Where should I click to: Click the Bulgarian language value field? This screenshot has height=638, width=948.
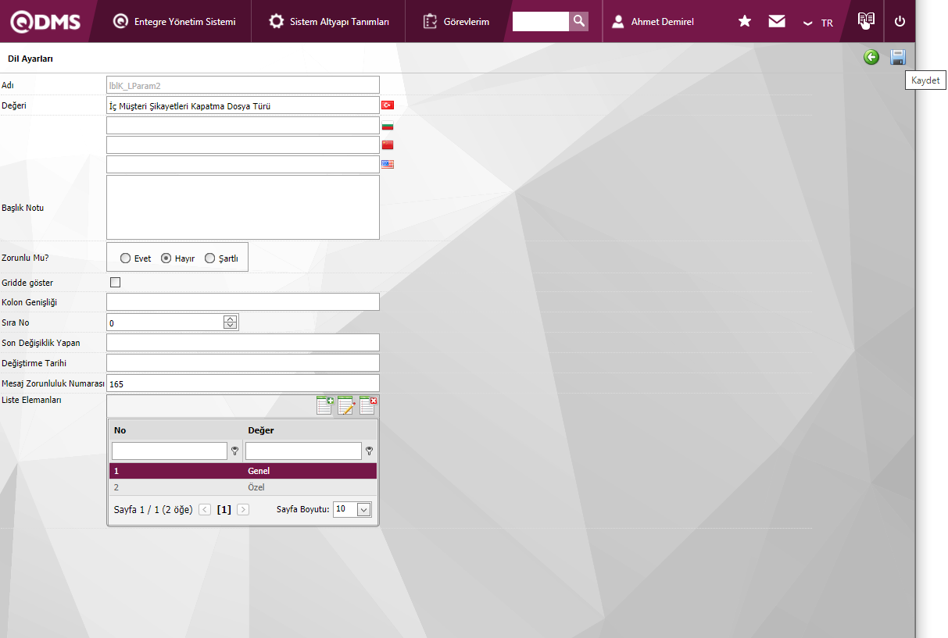pos(243,126)
